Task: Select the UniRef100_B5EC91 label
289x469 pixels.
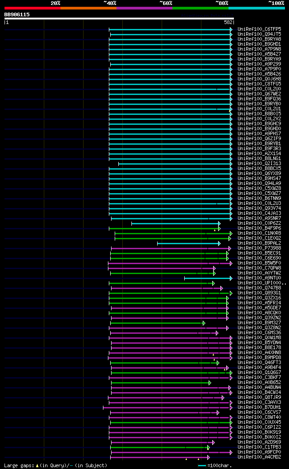Action: point(259,253)
